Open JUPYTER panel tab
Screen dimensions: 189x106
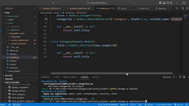tap(96, 77)
